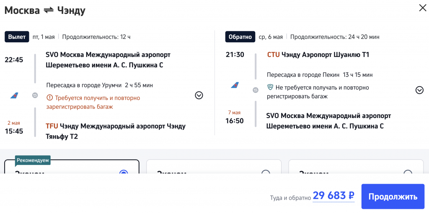Expand the return flight layover details
Viewport: 429px width, 213px height.
click(419, 90)
